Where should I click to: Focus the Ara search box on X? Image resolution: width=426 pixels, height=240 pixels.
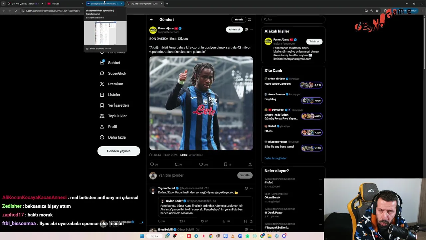tap(293, 20)
